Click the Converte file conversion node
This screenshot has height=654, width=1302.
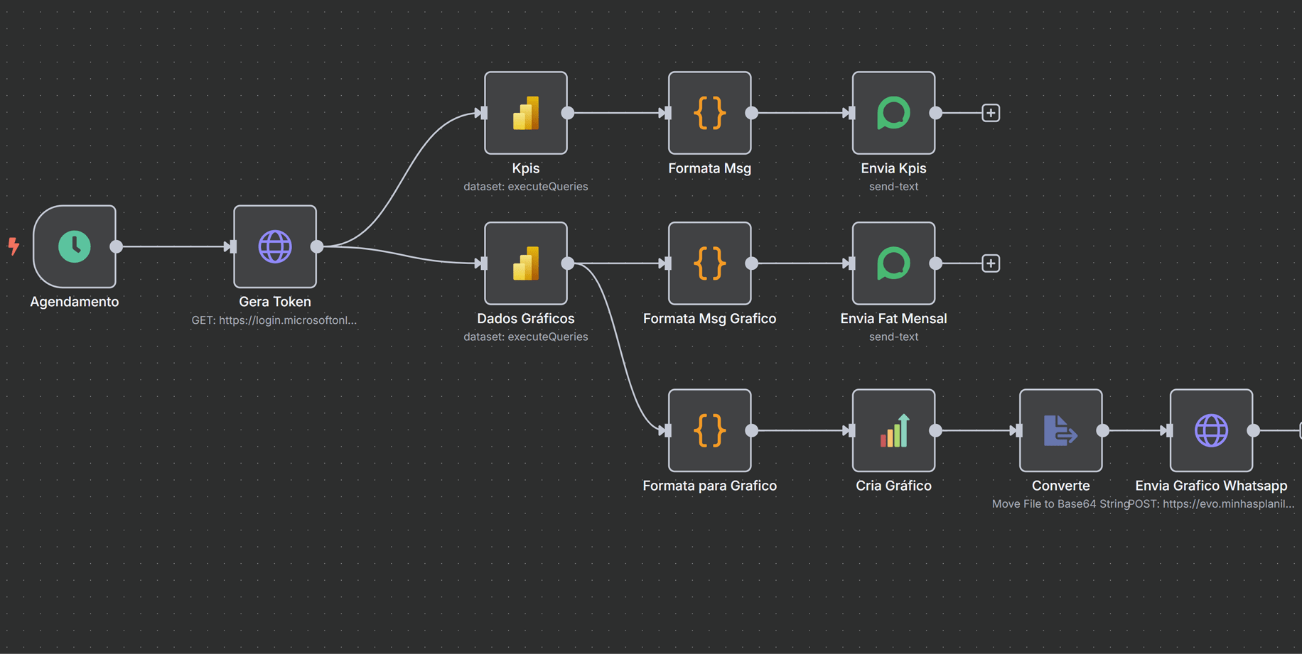coord(1060,430)
